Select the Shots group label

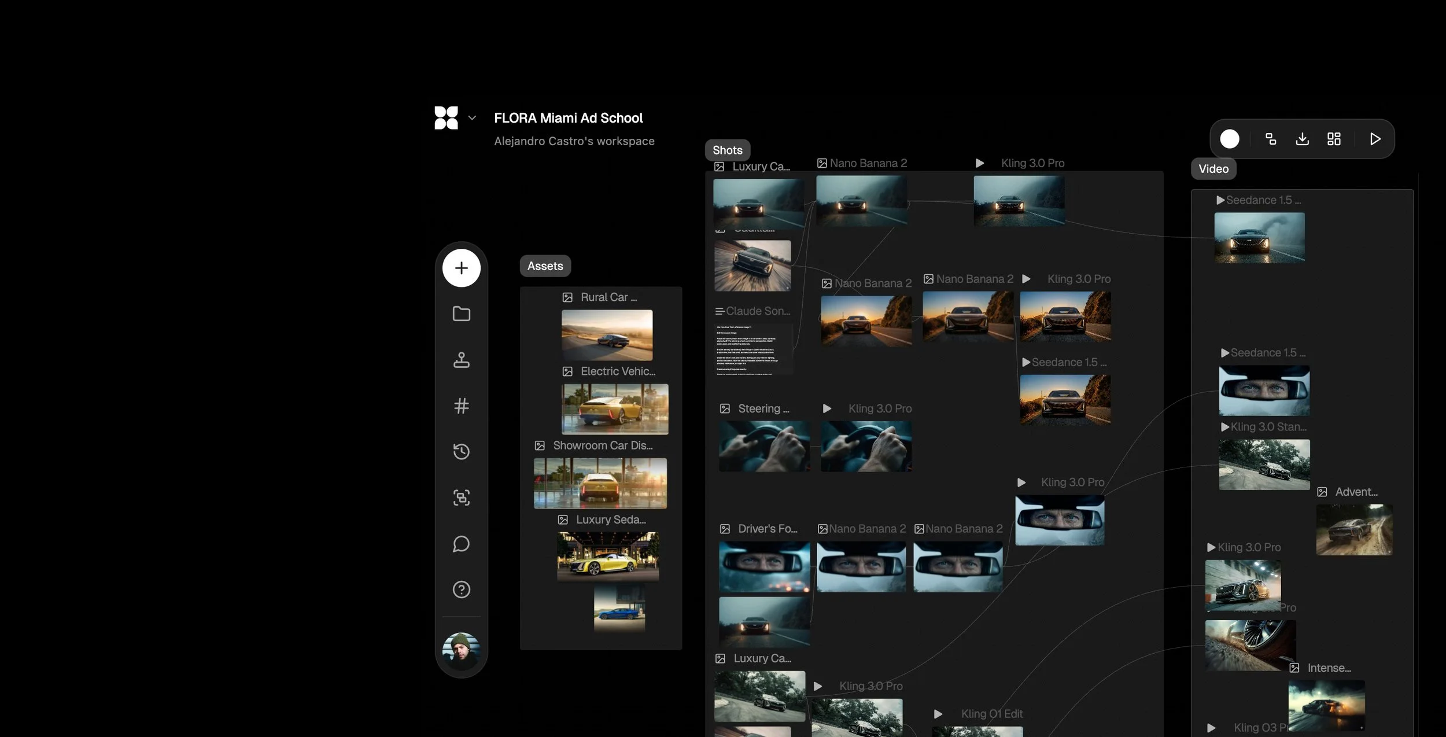(x=727, y=150)
